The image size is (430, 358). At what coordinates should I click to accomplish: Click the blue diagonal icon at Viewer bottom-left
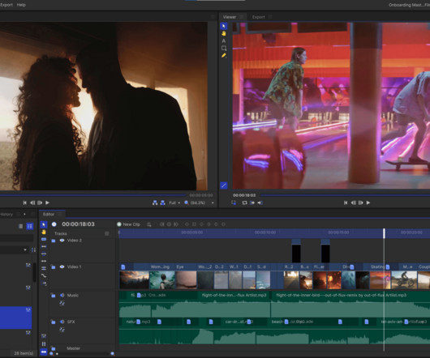click(x=223, y=185)
